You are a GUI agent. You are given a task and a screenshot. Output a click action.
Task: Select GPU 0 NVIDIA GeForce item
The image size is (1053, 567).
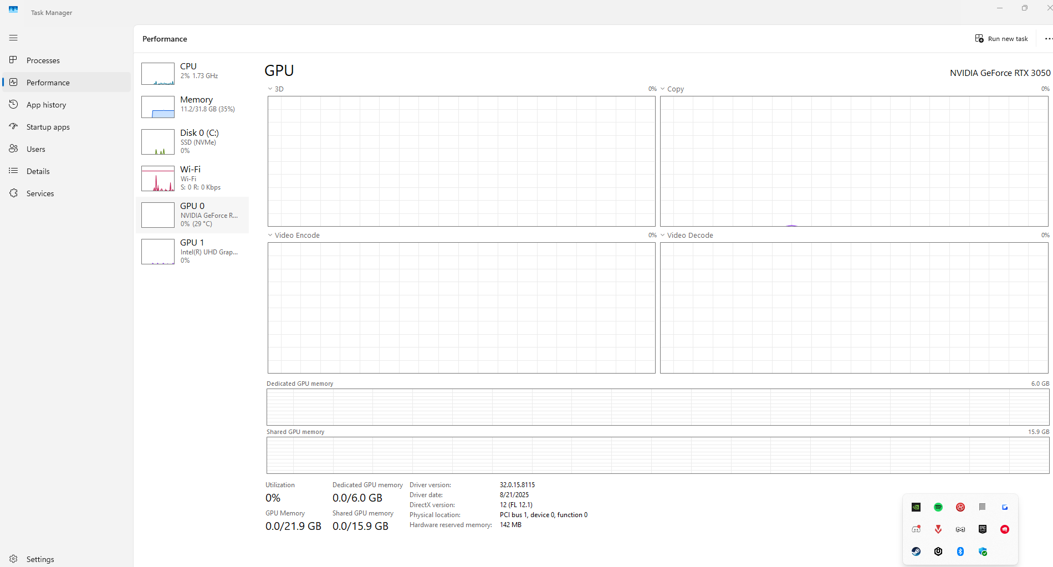coord(192,214)
